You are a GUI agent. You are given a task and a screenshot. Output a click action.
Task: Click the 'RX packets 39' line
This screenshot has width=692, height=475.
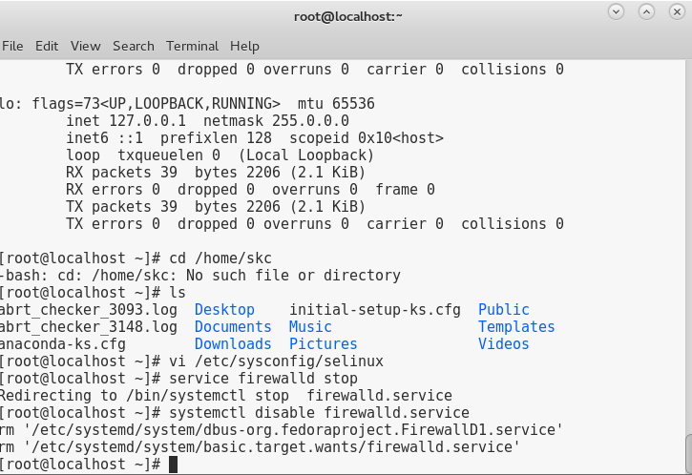coord(216,173)
